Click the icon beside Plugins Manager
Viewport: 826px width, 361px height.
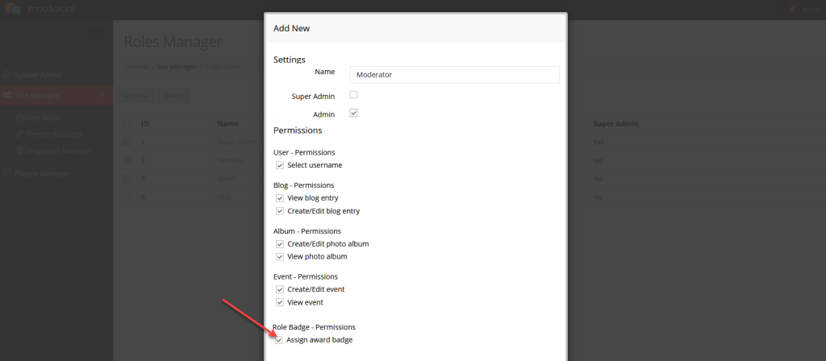[6, 173]
